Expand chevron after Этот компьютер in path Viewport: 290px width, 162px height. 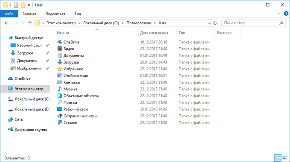pos(79,23)
